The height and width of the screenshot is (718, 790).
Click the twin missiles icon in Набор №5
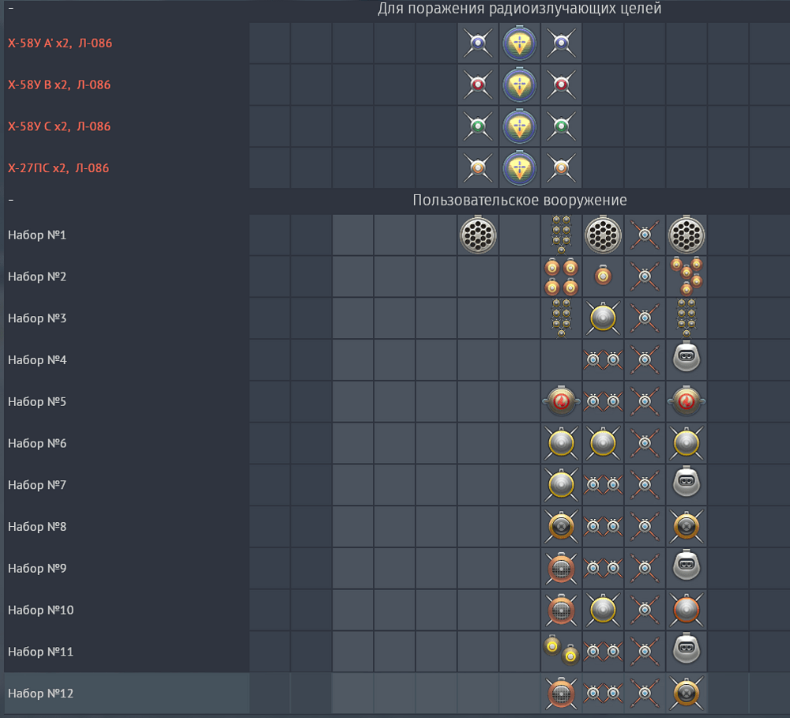[x=603, y=401]
